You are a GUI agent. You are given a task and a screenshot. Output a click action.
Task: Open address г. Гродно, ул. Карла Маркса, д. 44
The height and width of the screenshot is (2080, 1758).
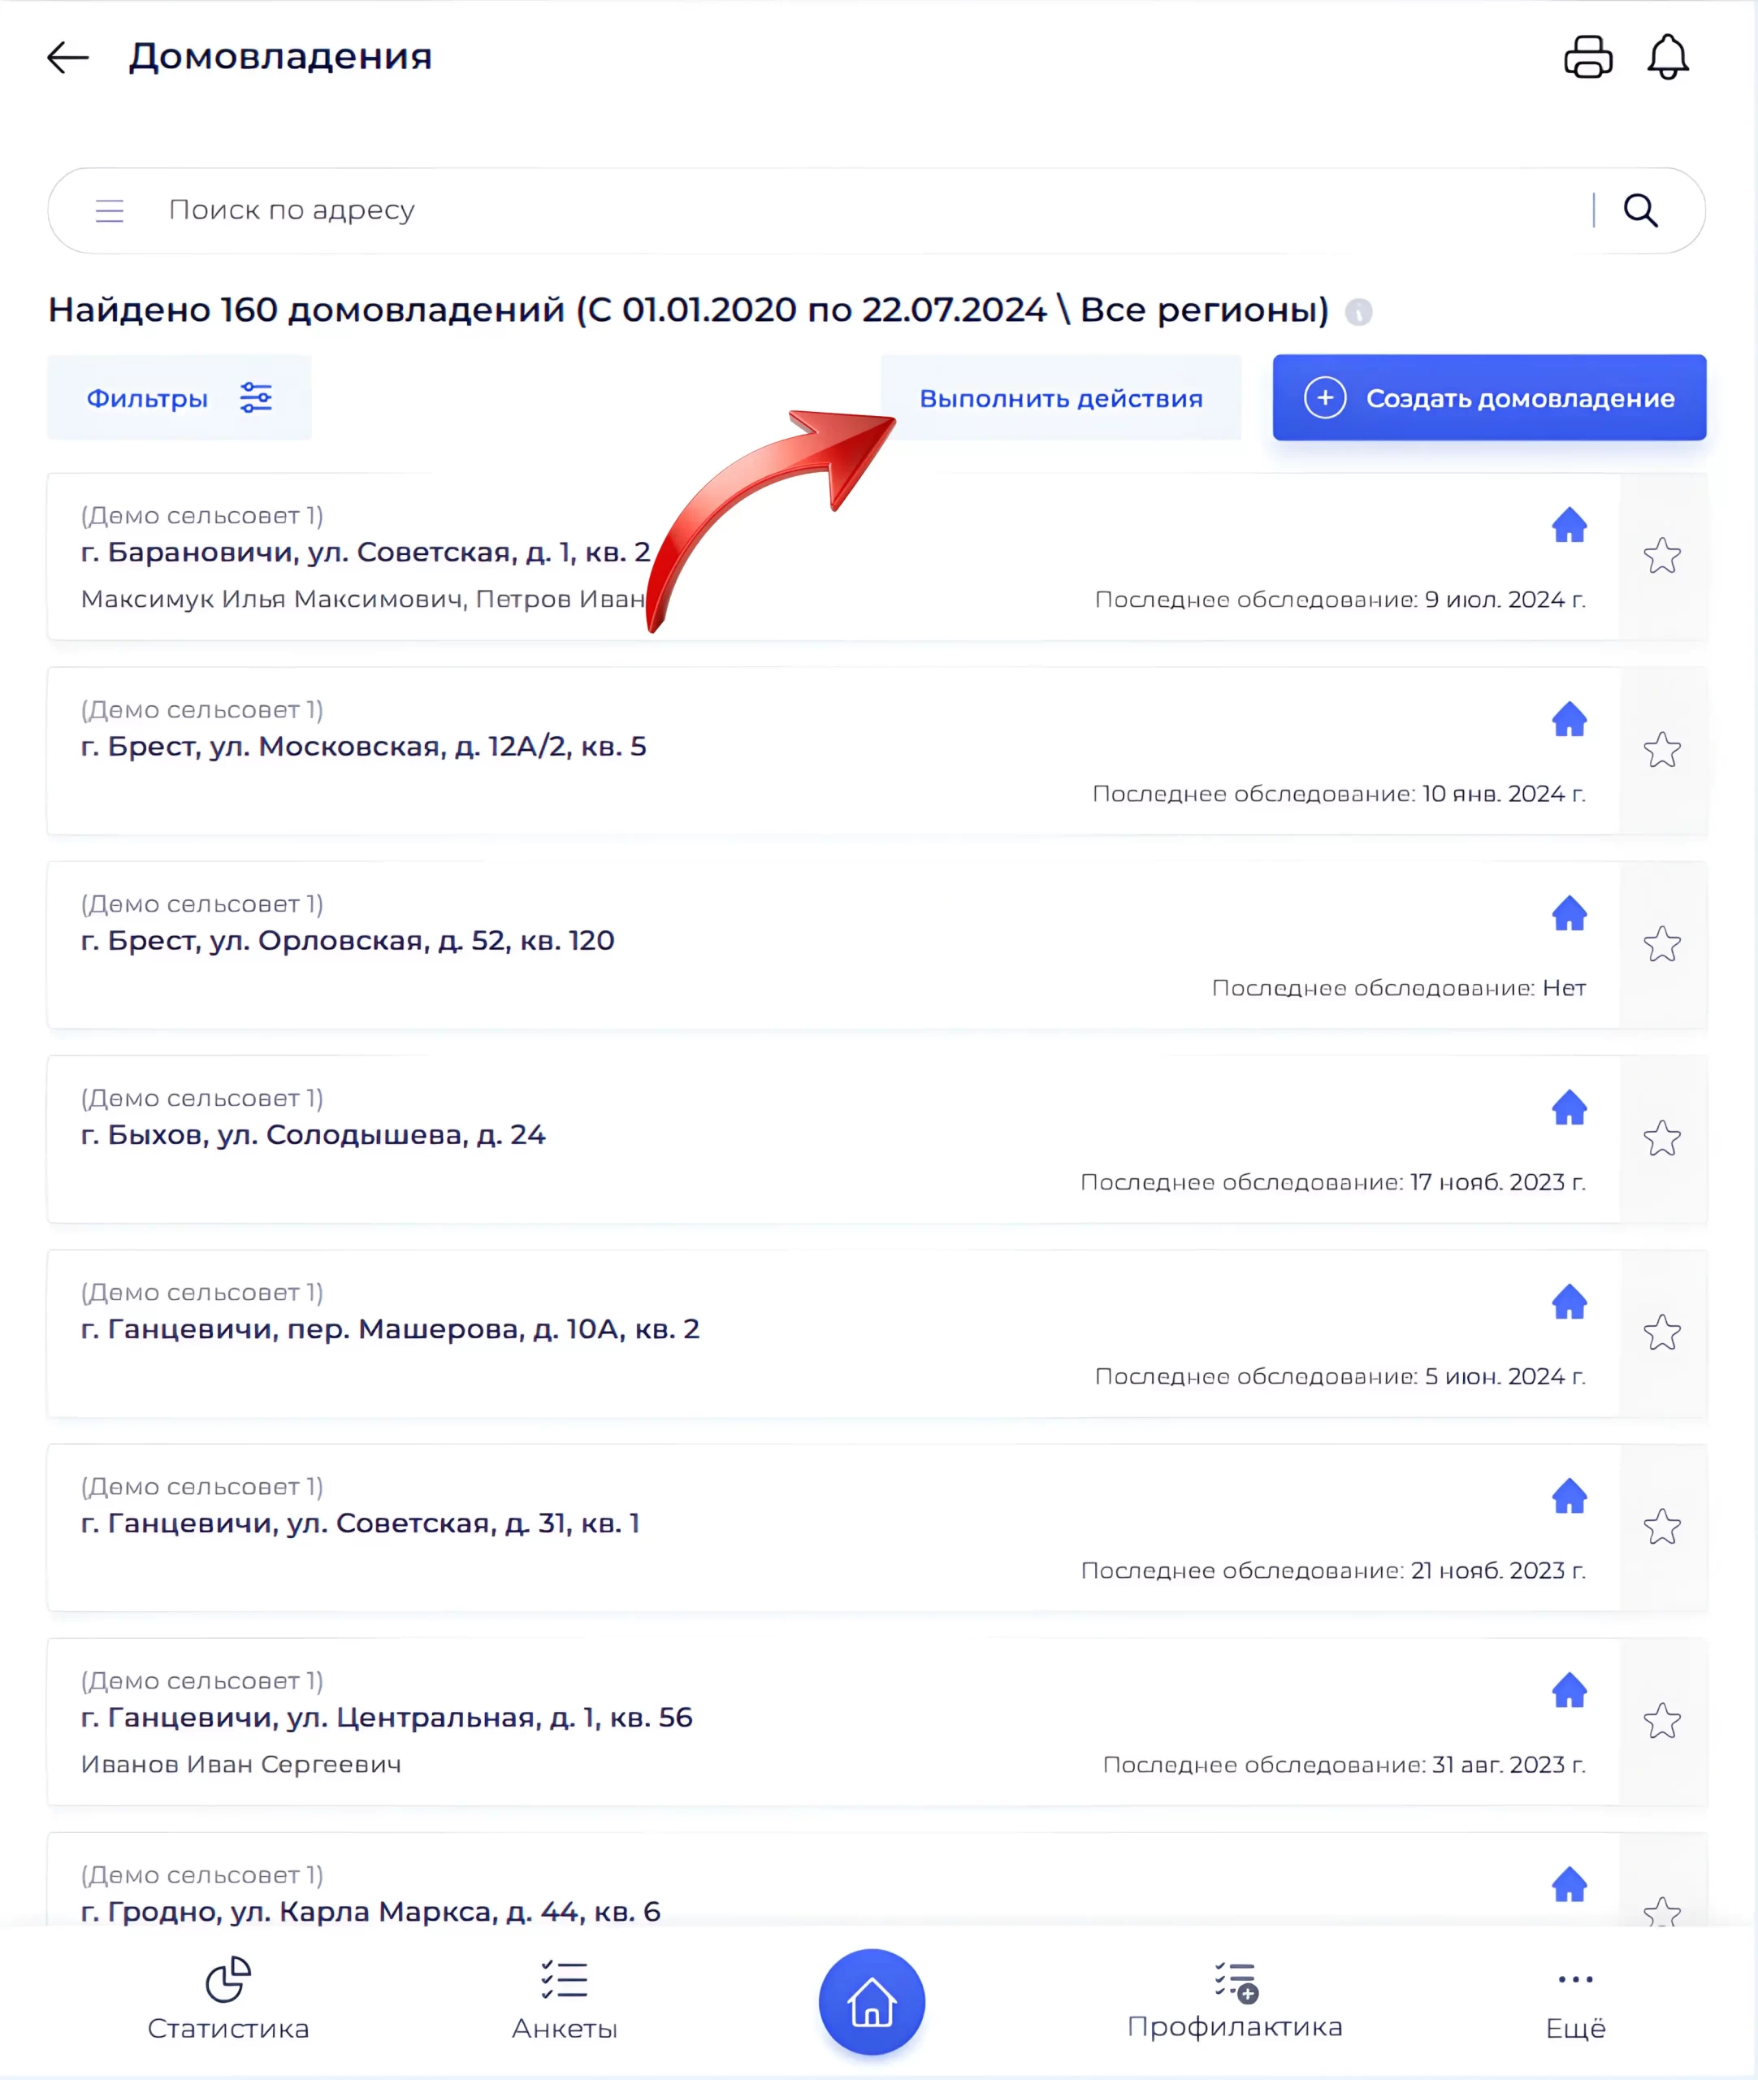(x=370, y=1912)
